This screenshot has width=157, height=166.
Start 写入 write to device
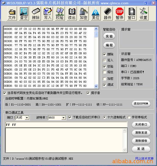pyautogui.click(x=48, y=14)
